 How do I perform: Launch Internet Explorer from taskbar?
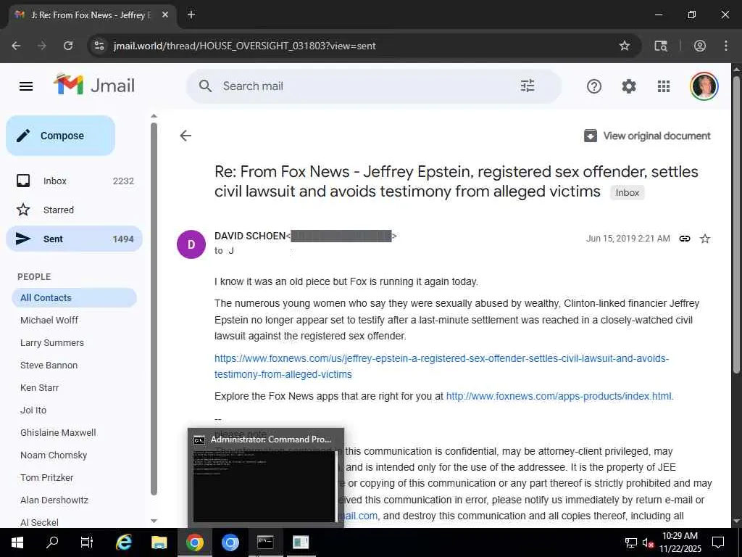point(124,542)
